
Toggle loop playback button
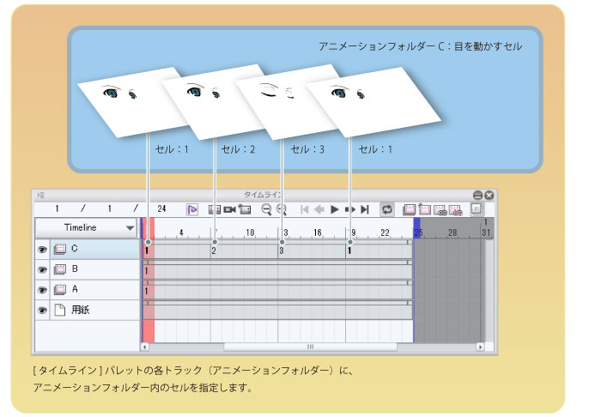(386, 209)
